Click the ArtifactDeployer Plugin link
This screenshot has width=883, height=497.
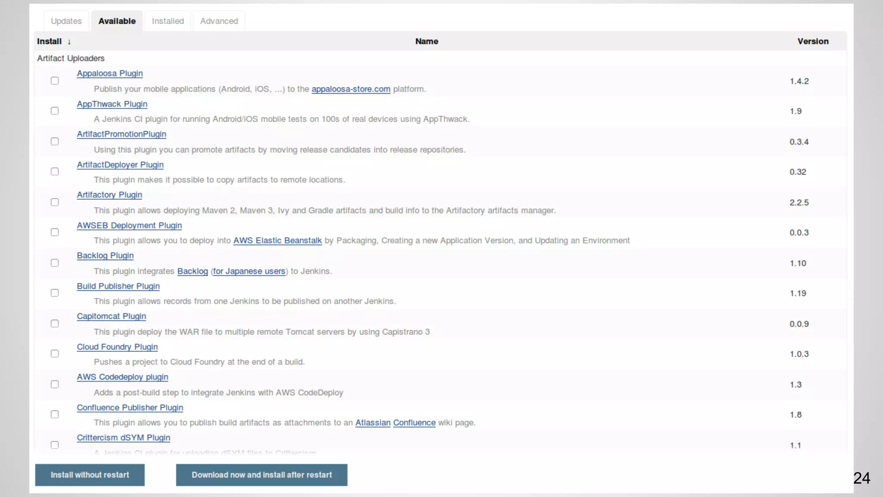coord(120,165)
